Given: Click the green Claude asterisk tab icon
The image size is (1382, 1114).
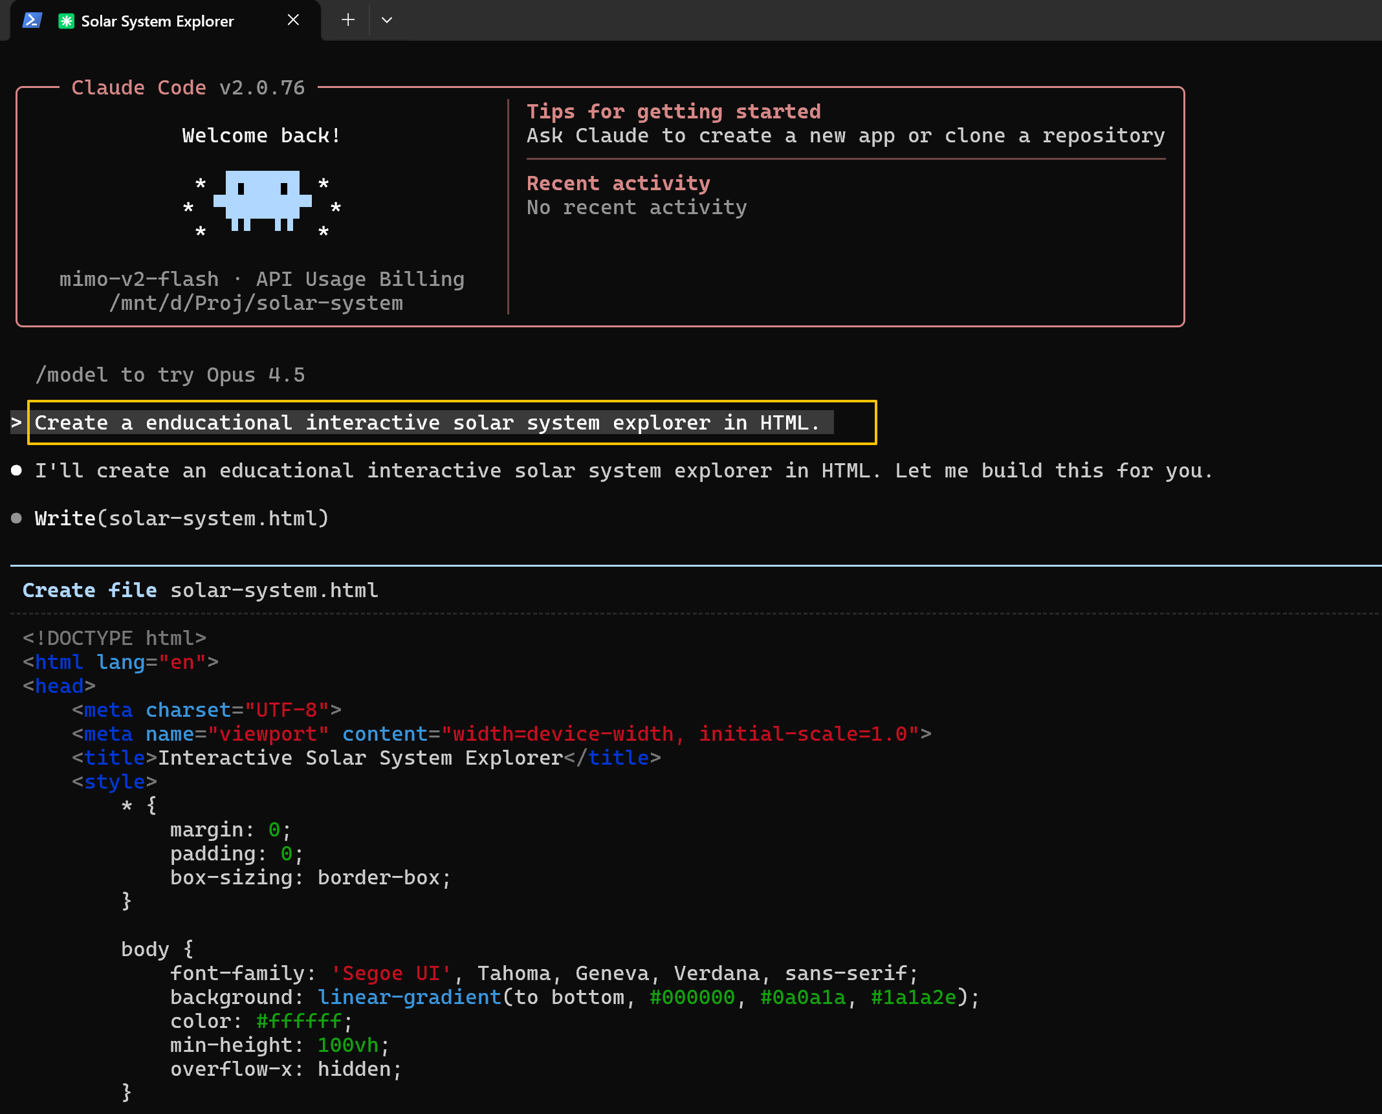Looking at the screenshot, I should tap(66, 21).
